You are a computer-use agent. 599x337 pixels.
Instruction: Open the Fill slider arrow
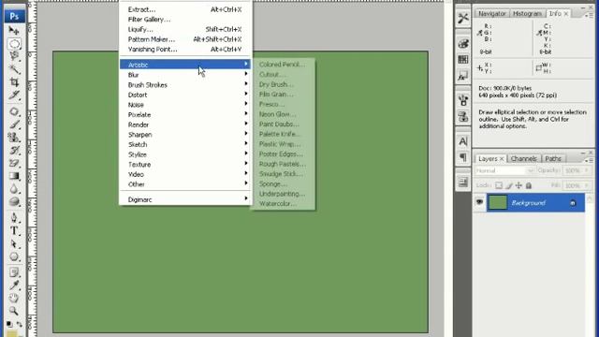(x=587, y=185)
